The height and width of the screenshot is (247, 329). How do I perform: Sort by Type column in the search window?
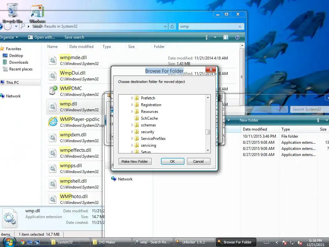coord(107,47)
